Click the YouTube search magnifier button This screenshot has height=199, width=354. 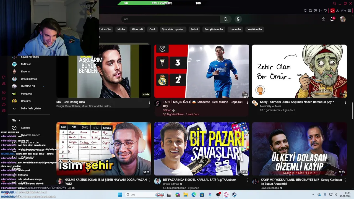click(x=226, y=19)
